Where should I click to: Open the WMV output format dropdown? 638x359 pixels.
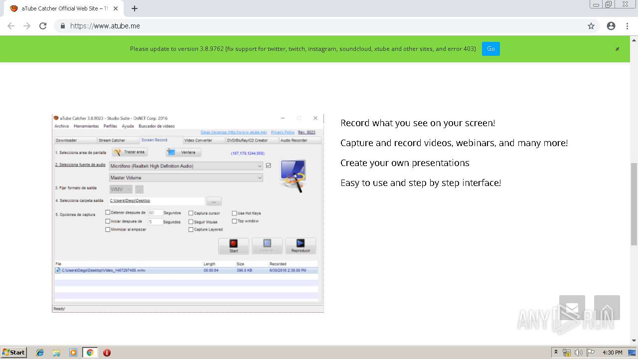[x=121, y=189]
